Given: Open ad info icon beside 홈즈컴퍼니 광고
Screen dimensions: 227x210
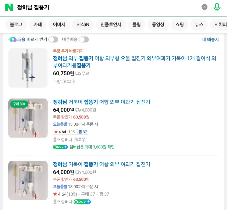Looking at the screenshot, I should pos(83,140).
